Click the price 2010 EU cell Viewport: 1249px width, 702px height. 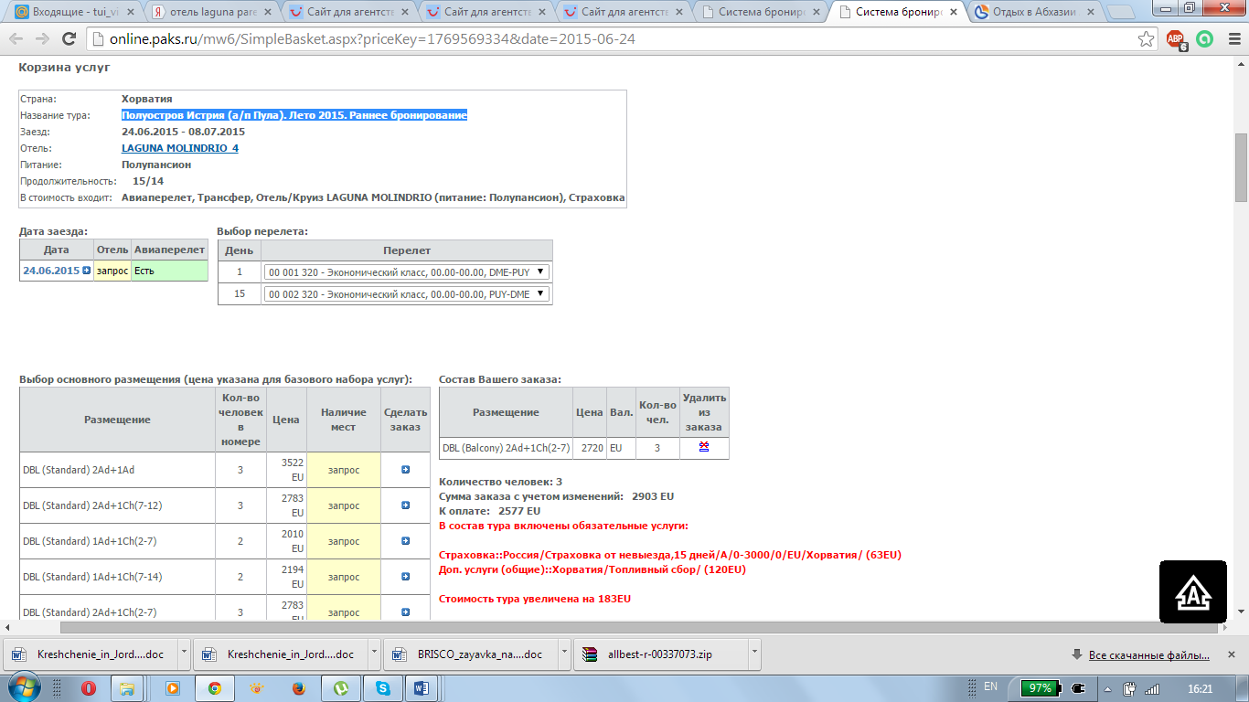286,541
